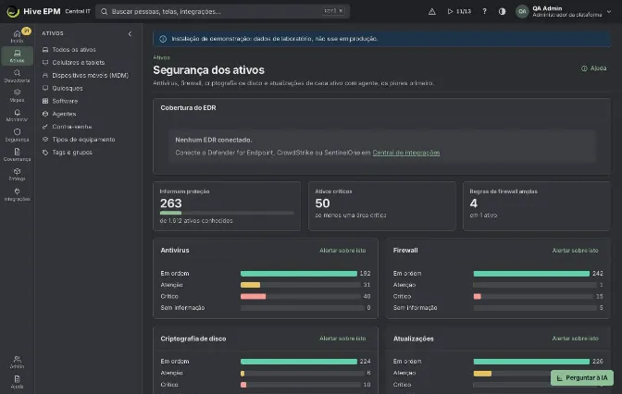Click the search magnifier icon
622x394 pixels.
click(x=104, y=11)
